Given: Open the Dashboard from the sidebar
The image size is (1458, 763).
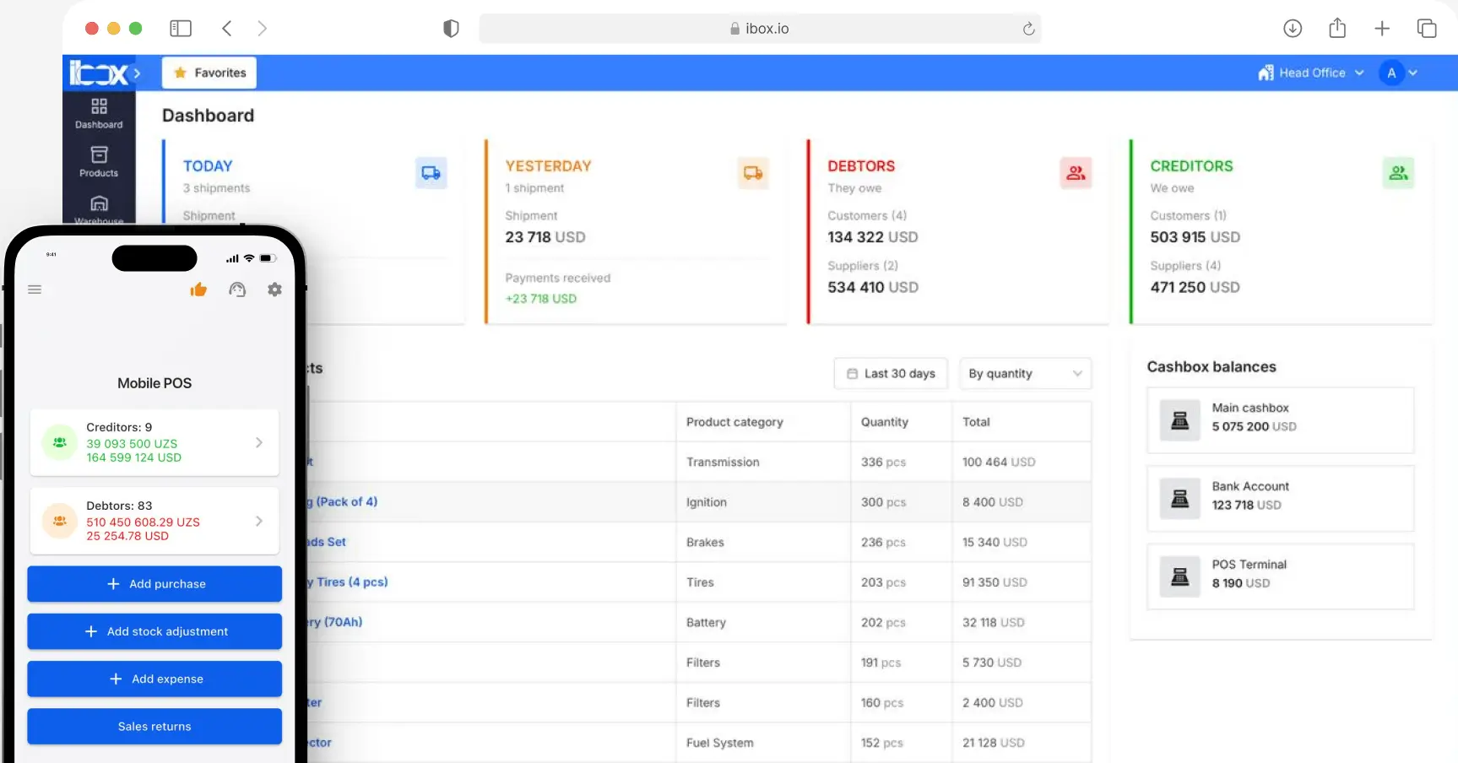Looking at the screenshot, I should coord(99,113).
